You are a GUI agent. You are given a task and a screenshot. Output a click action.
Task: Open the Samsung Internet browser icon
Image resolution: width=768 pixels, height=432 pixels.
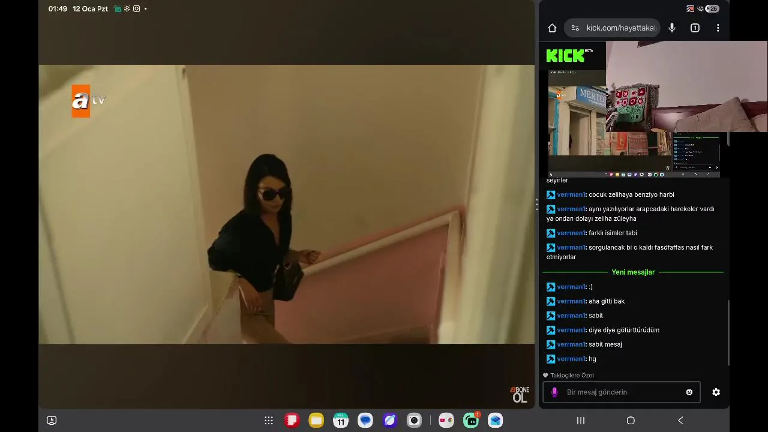pos(390,421)
